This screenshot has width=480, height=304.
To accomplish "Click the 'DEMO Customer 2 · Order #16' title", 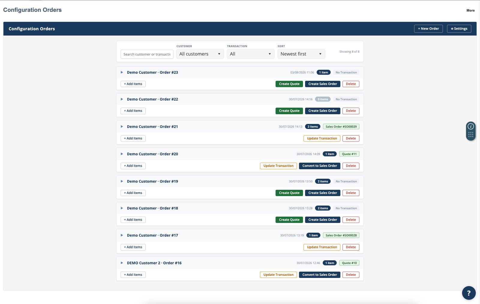I will 154,263.
